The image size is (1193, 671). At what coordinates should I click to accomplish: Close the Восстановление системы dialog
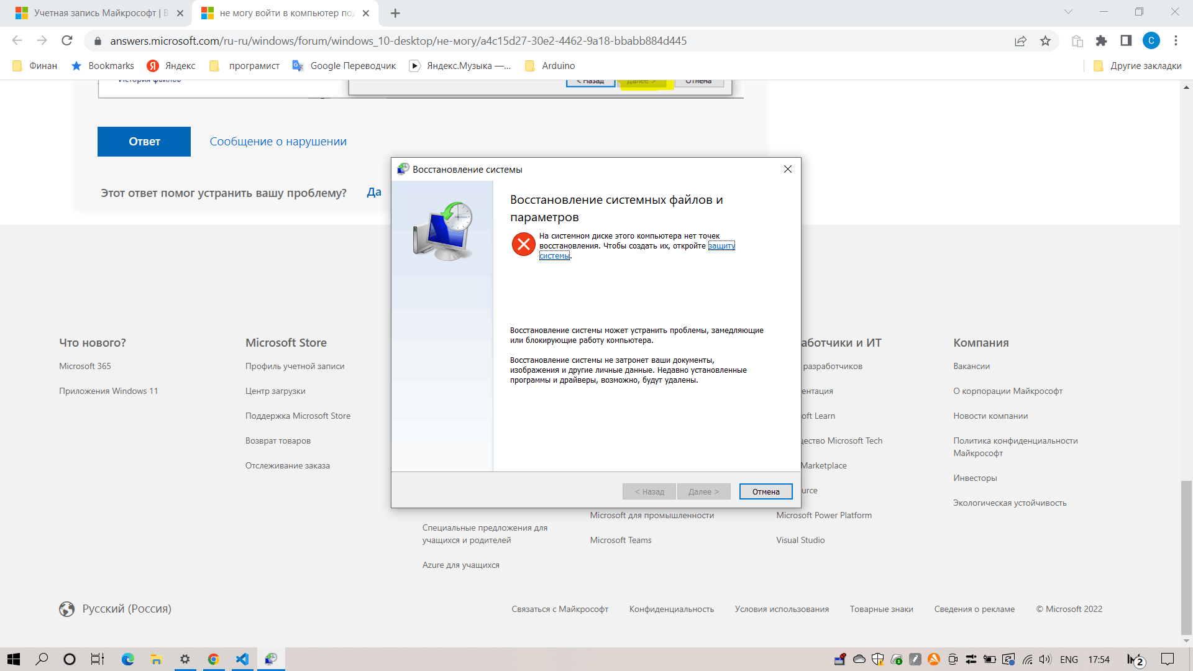[787, 169]
